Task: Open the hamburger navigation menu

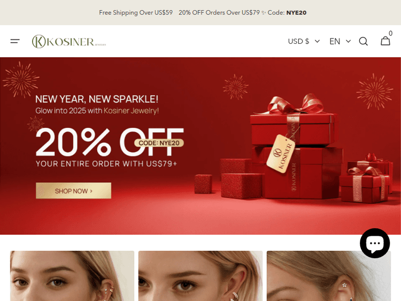Action: point(15,41)
